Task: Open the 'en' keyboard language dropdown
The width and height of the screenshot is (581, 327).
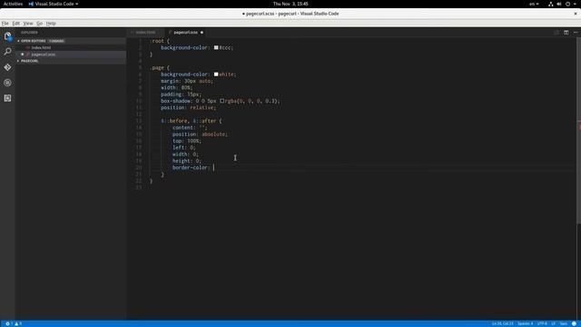Action: coord(534,4)
